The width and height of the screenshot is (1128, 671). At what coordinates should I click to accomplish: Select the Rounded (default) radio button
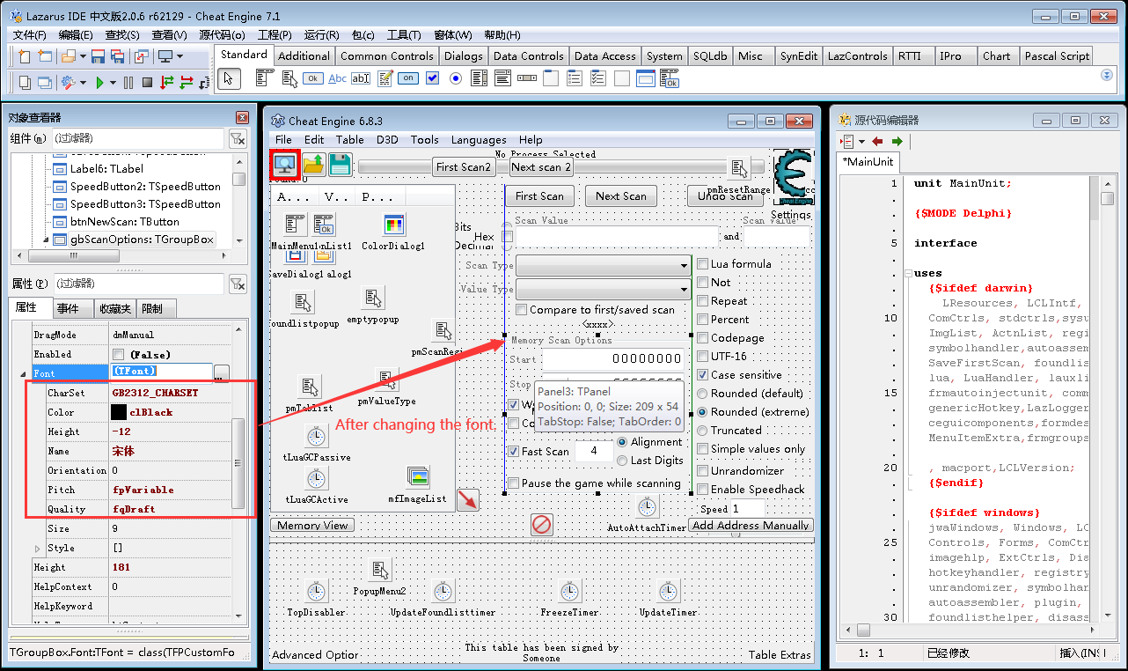click(x=703, y=394)
